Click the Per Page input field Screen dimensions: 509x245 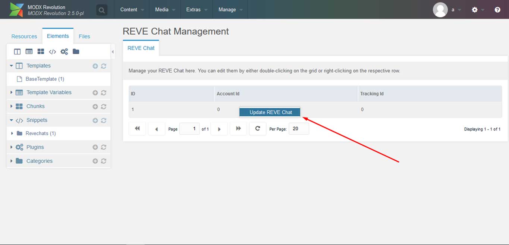pos(299,129)
